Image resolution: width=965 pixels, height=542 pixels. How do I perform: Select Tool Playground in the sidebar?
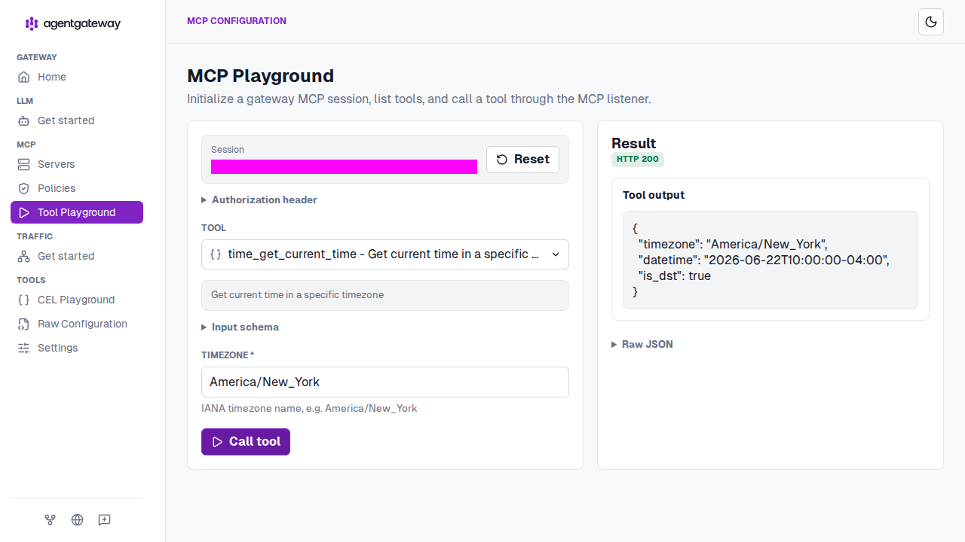tap(77, 212)
